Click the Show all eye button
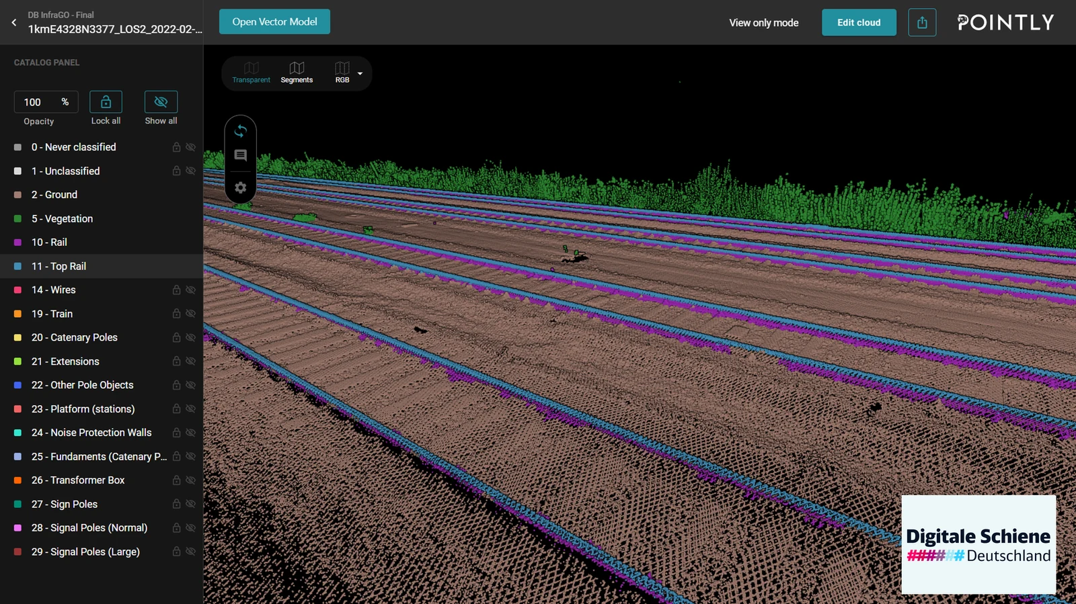The image size is (1076, 604). tap(161, 102)
